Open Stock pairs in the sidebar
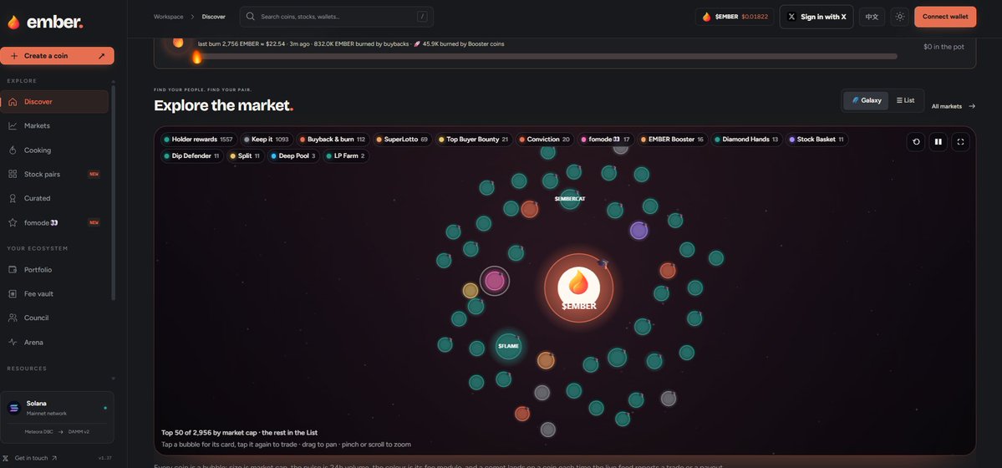This screenshot has height=468, width=1002. [54, 175]
